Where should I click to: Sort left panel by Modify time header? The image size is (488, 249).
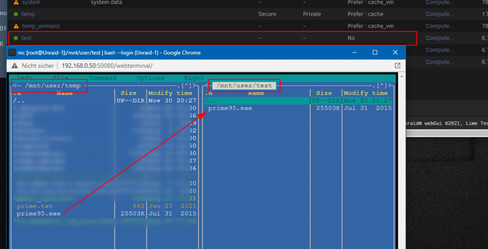pyautogui.click(x=170, y=93)
